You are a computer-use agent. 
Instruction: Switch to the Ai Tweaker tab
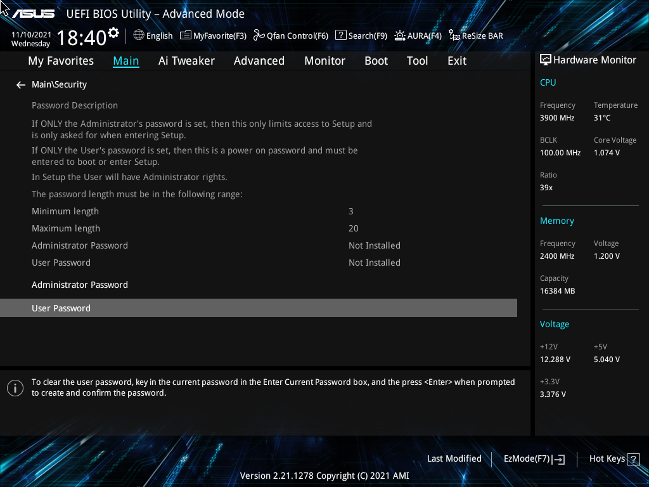point(186,61)
